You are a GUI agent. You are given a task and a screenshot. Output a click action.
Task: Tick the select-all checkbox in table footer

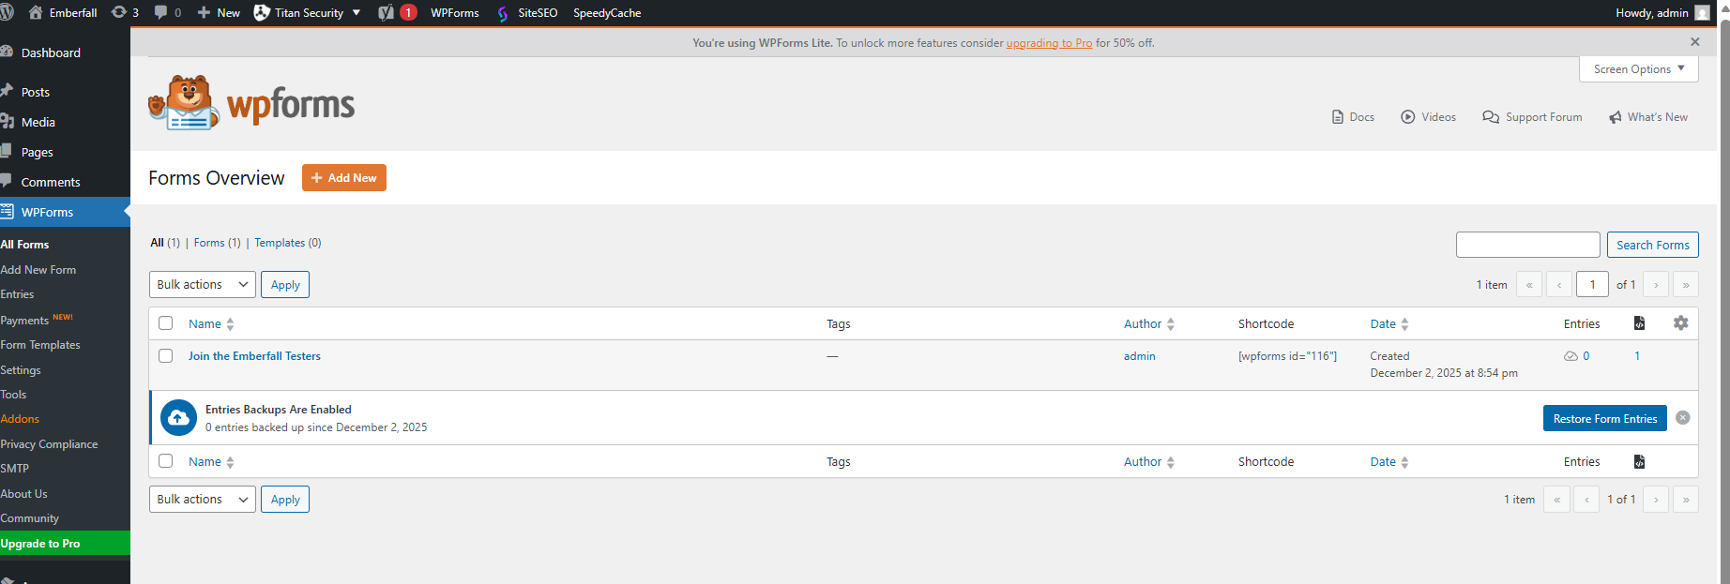[x=166, y=461]
